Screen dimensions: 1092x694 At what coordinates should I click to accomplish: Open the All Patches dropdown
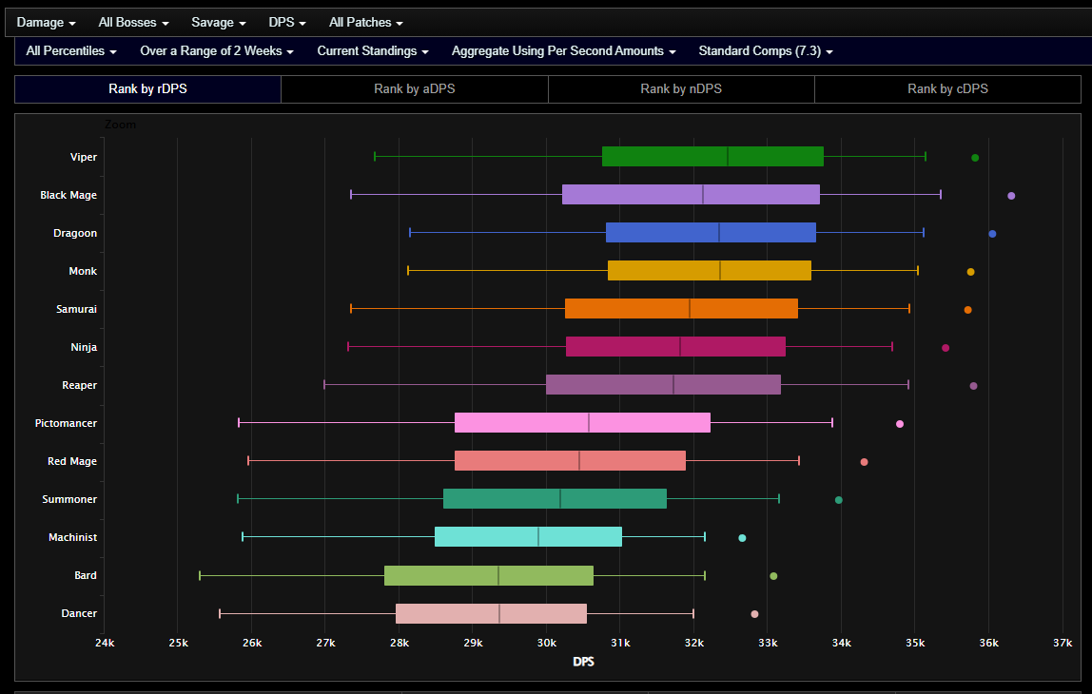coord(365,22)
